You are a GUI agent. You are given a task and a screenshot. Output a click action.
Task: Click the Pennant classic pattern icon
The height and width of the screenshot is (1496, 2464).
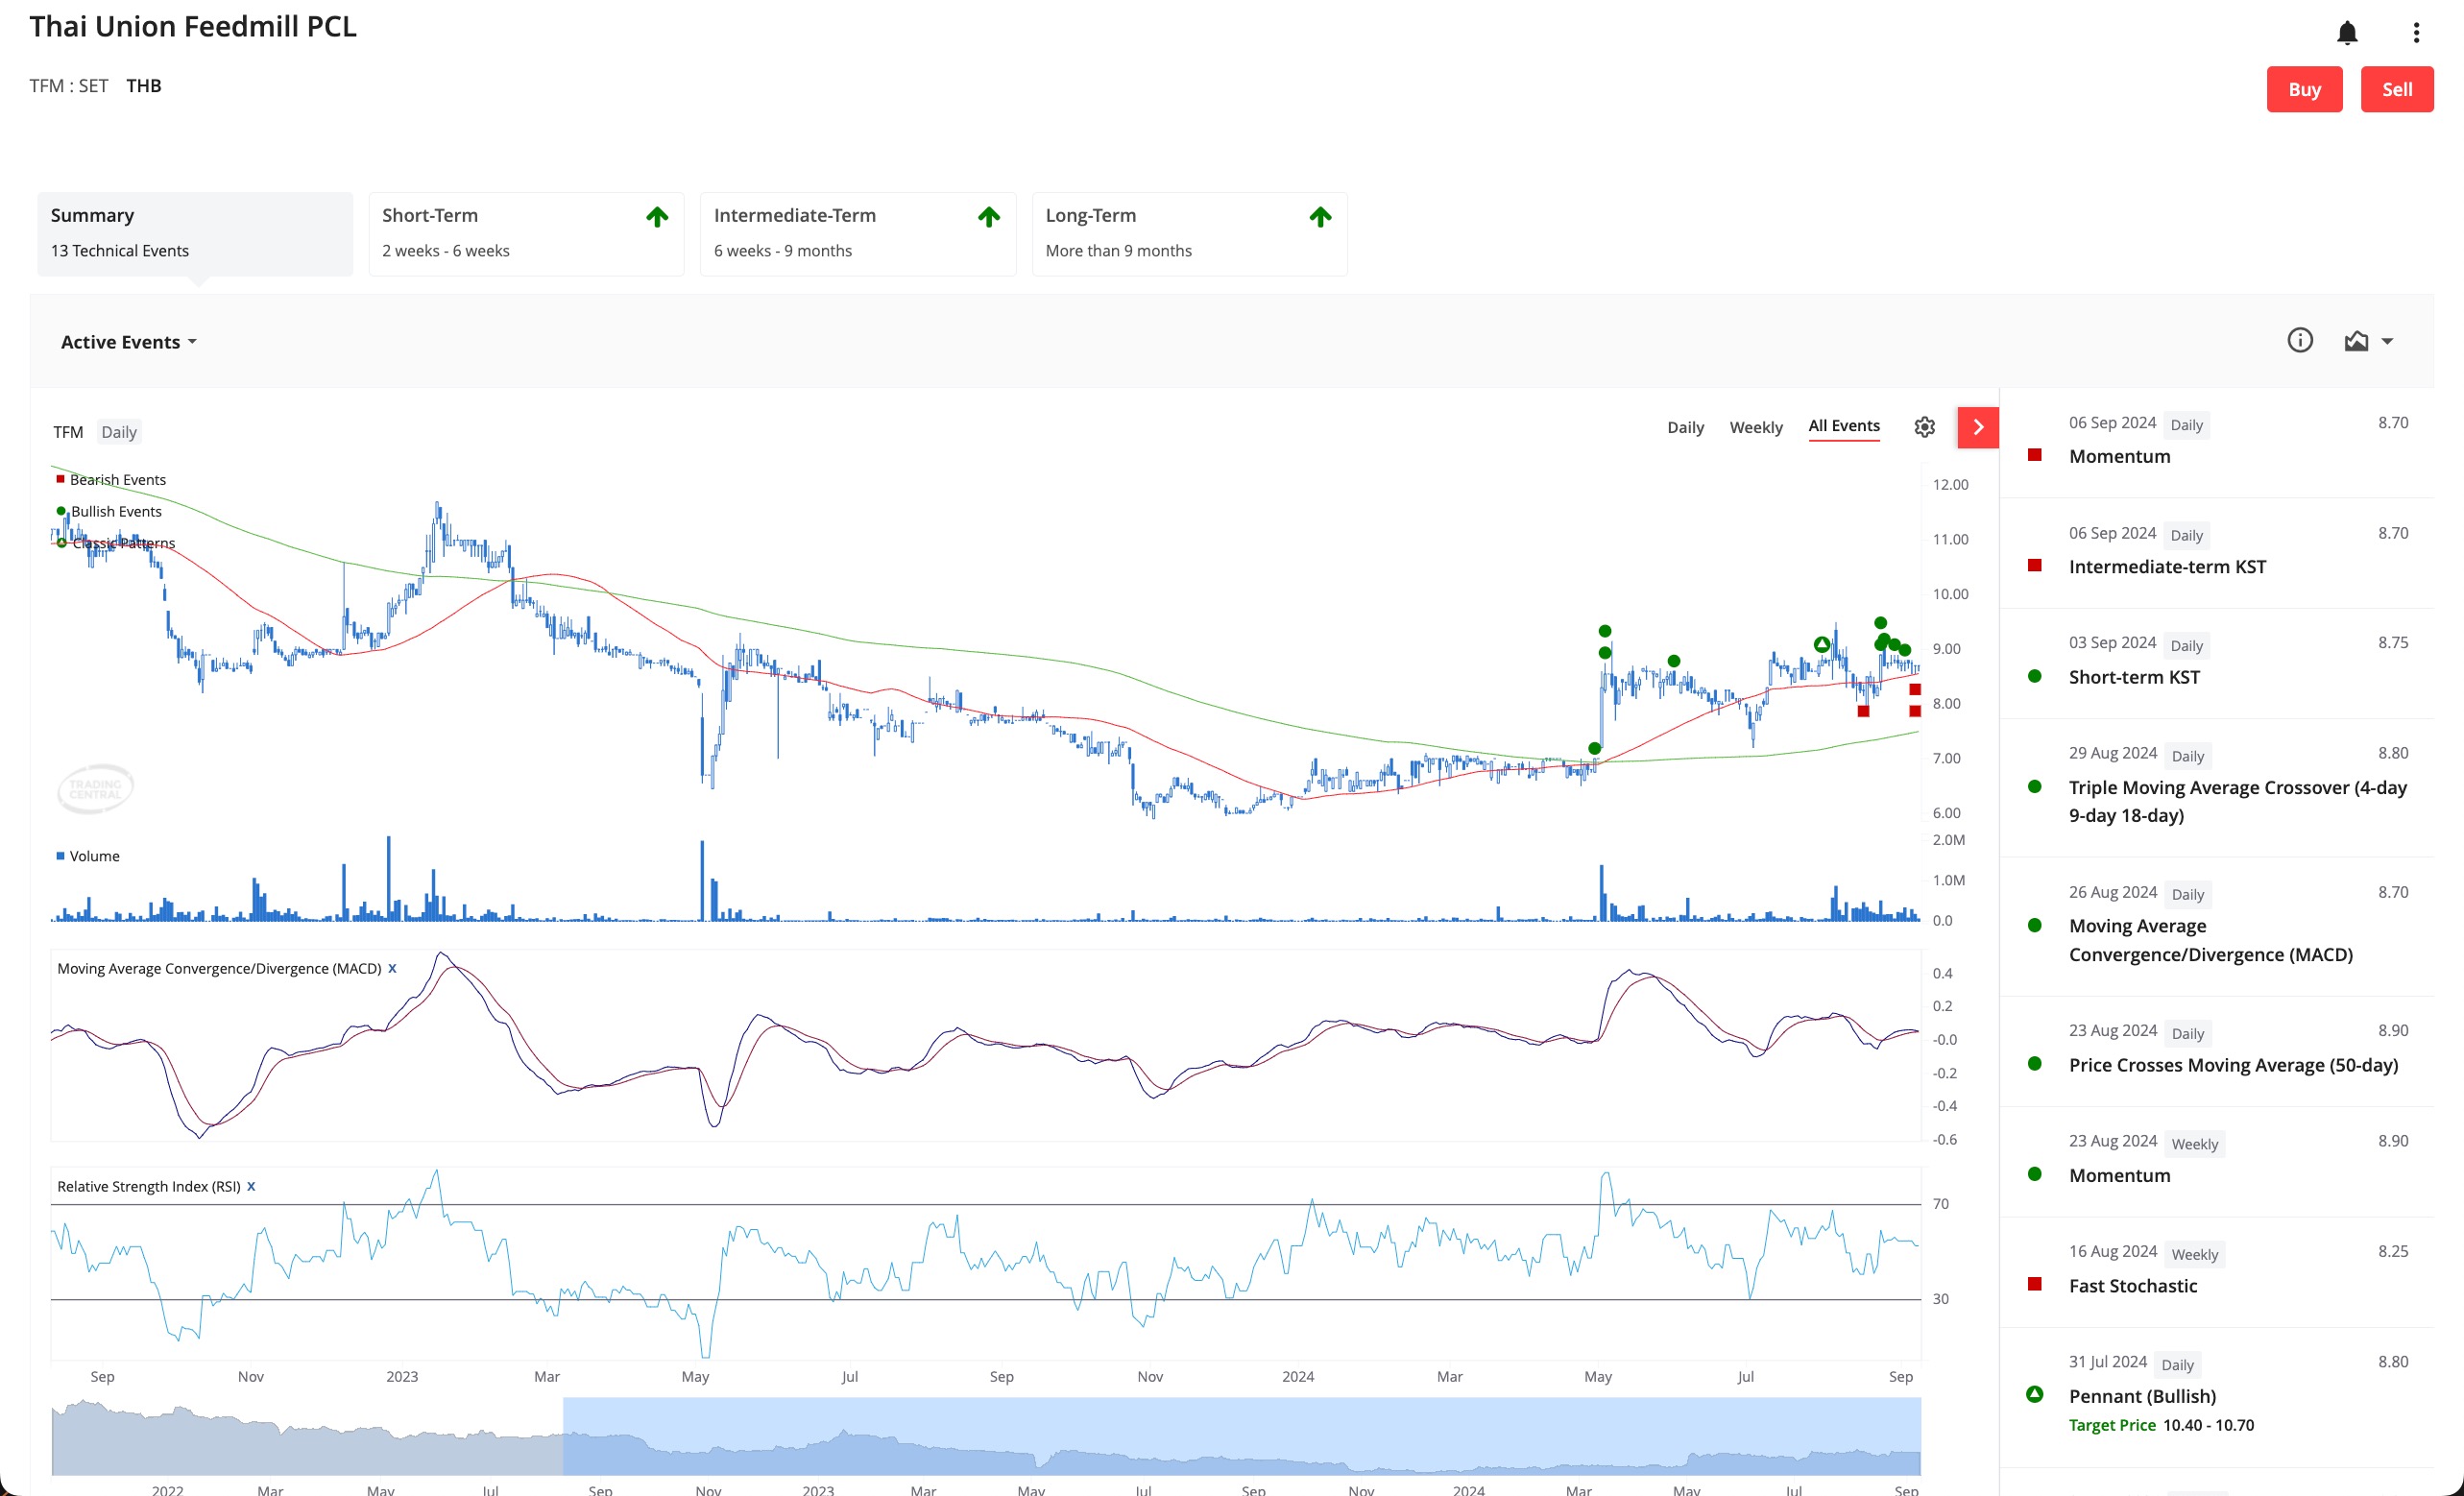click(2034, 1394)
